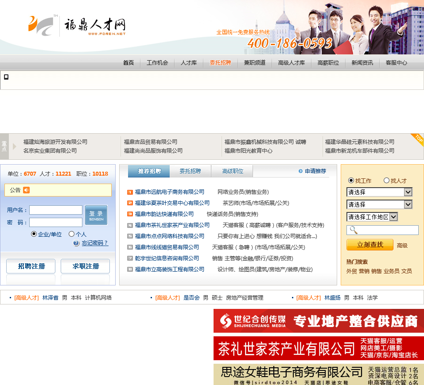Switch to the 高级职位 tab
This screenshot has width=424, height=385.
[233, 171]
